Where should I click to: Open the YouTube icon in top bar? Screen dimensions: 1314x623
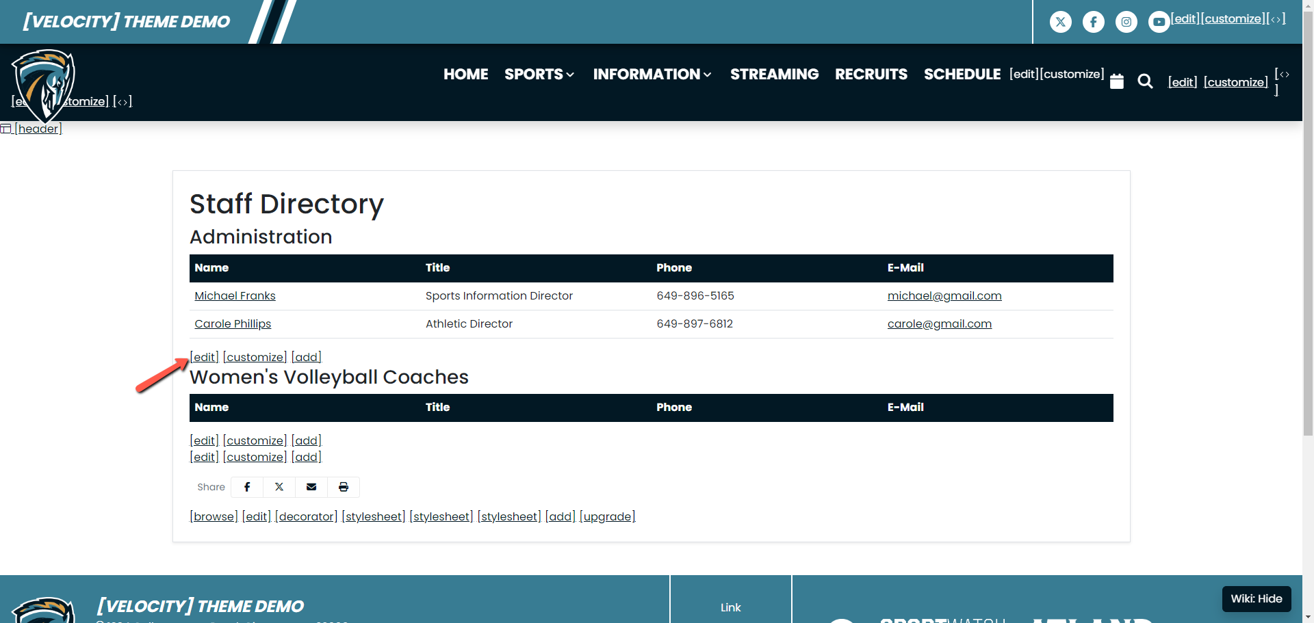[1158, 22]
